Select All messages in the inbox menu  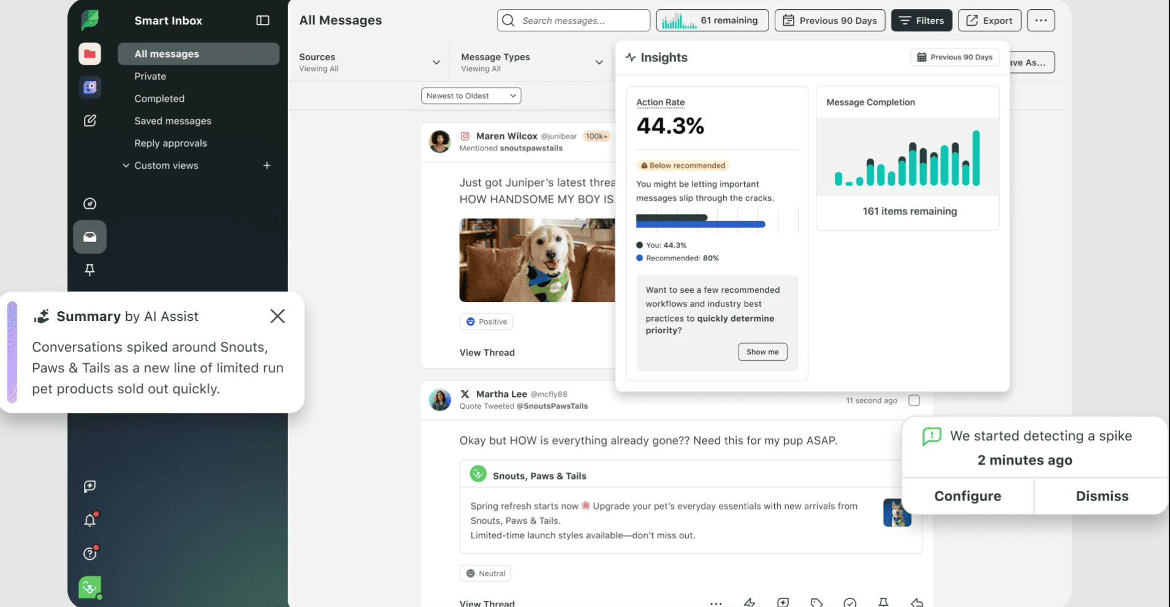click(199, 54)
